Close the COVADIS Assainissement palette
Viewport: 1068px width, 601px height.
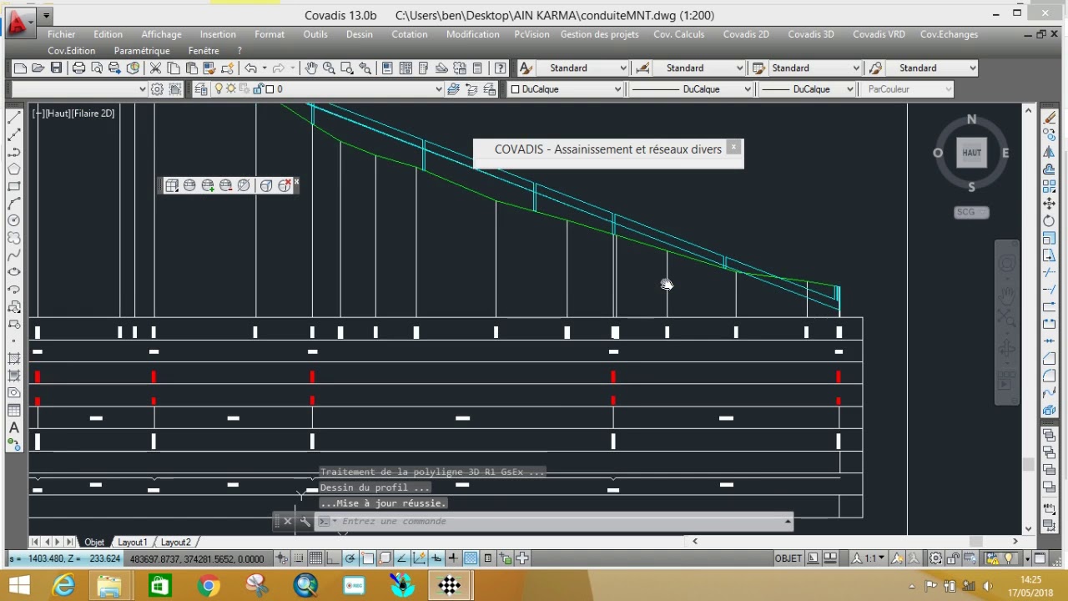tap(733, 147)
